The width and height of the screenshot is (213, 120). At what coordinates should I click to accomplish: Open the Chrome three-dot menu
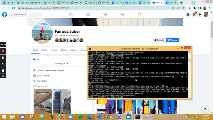click(210, 8)
